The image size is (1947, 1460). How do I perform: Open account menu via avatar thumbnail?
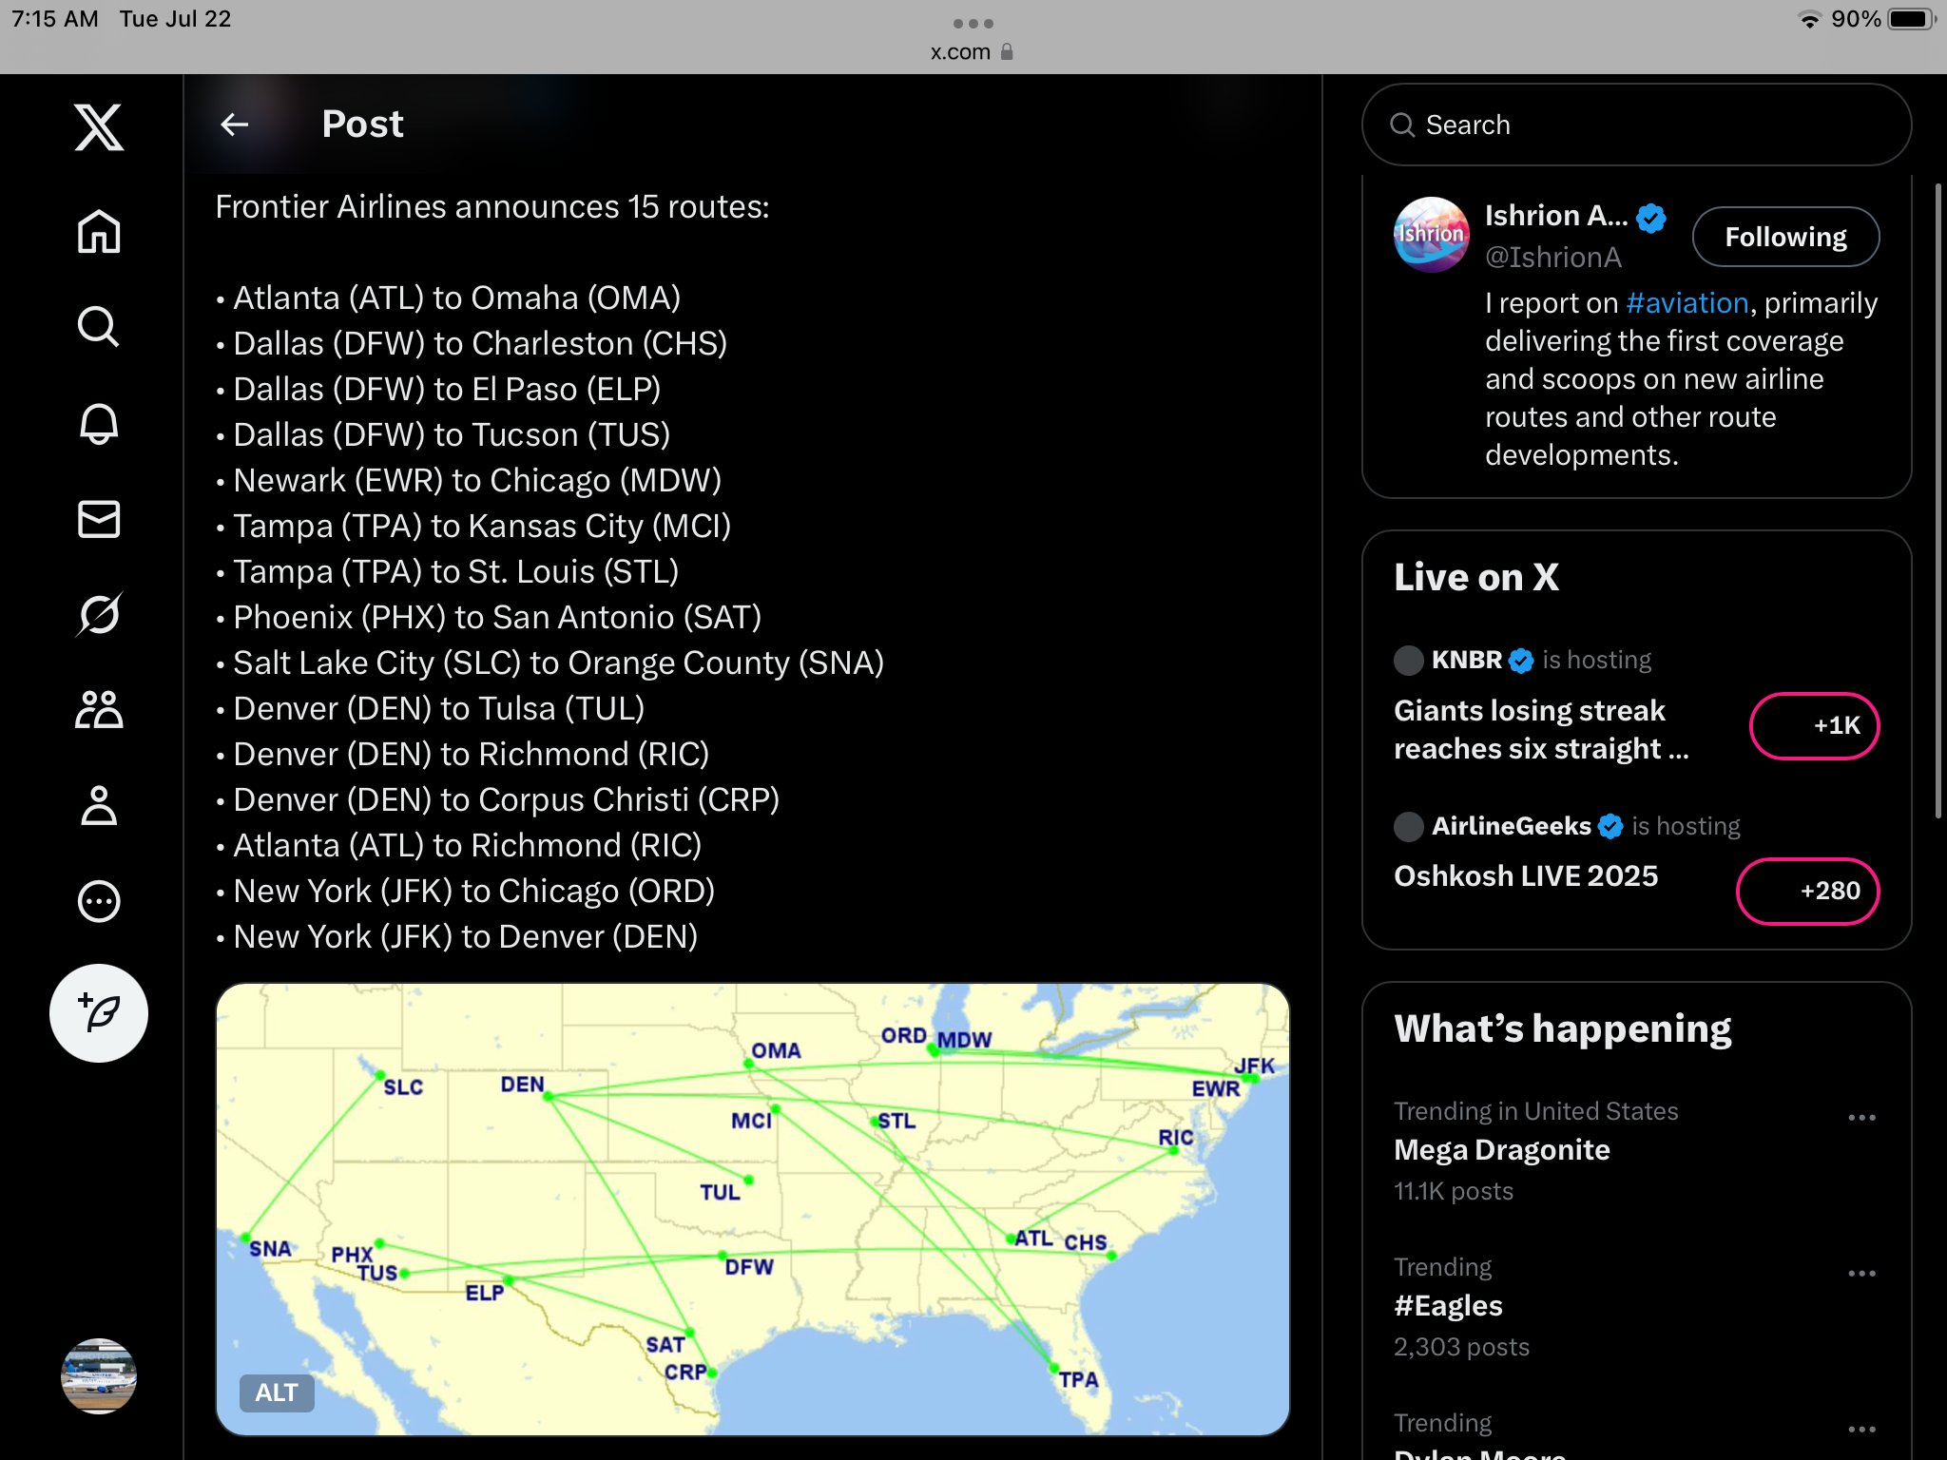pyautogui.click(x=99, y=1376)
